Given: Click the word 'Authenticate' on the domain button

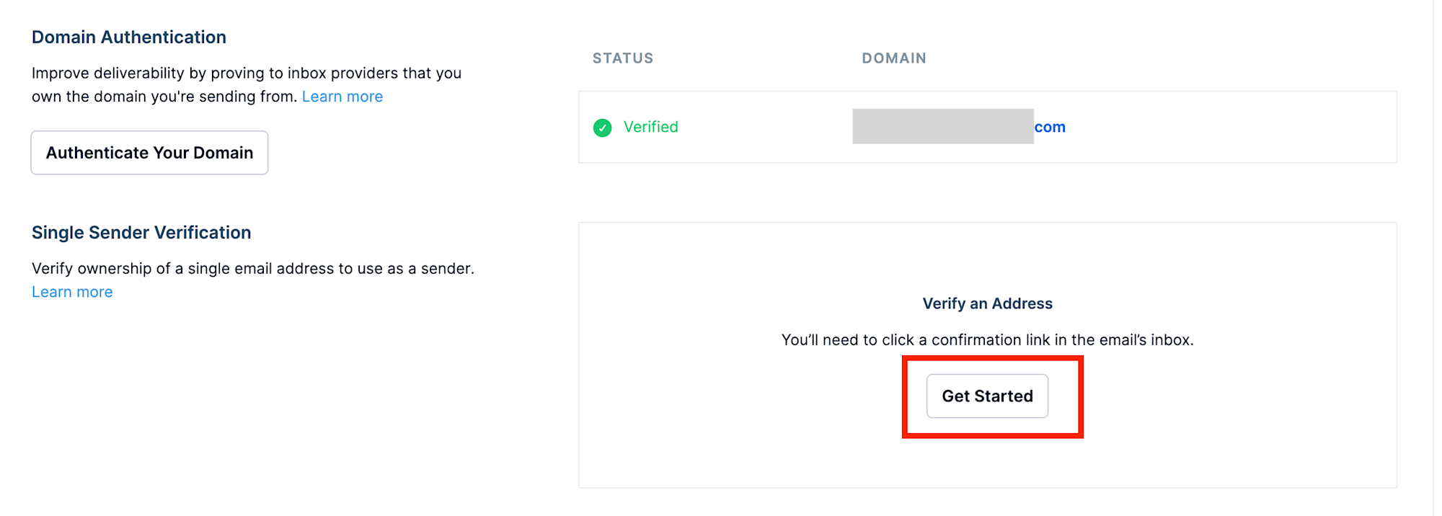Looking at the screenshot, I should [94, 153].
